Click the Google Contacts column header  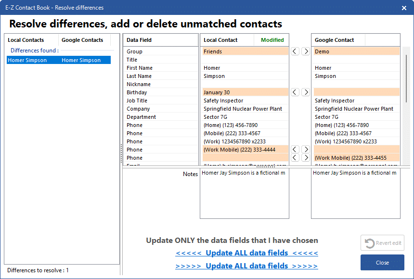click(x=85, y=40)
